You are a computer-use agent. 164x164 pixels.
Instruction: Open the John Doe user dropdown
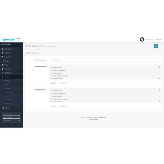tap(149, 39)
